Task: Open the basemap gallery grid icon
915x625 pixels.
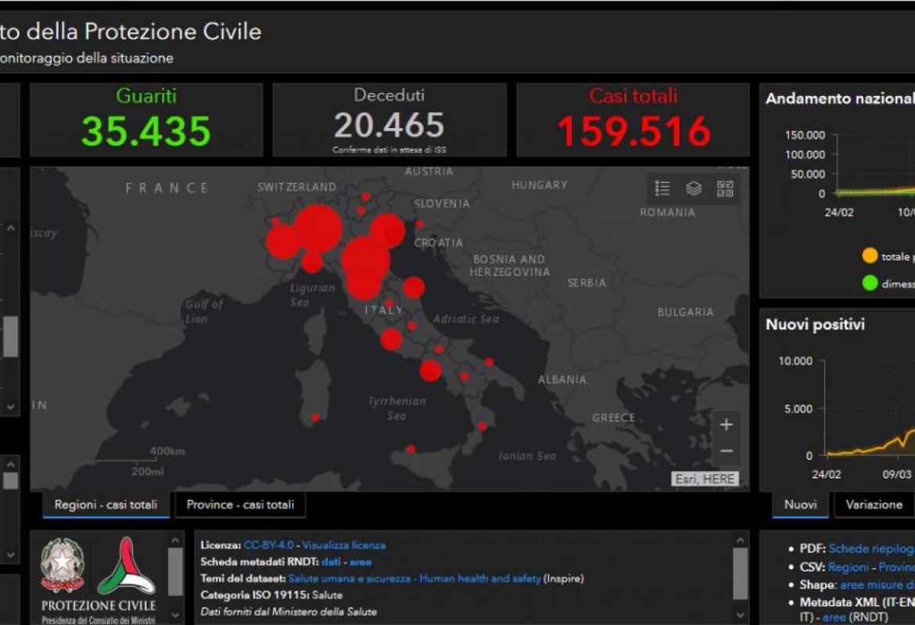Action: pos(725,188)
